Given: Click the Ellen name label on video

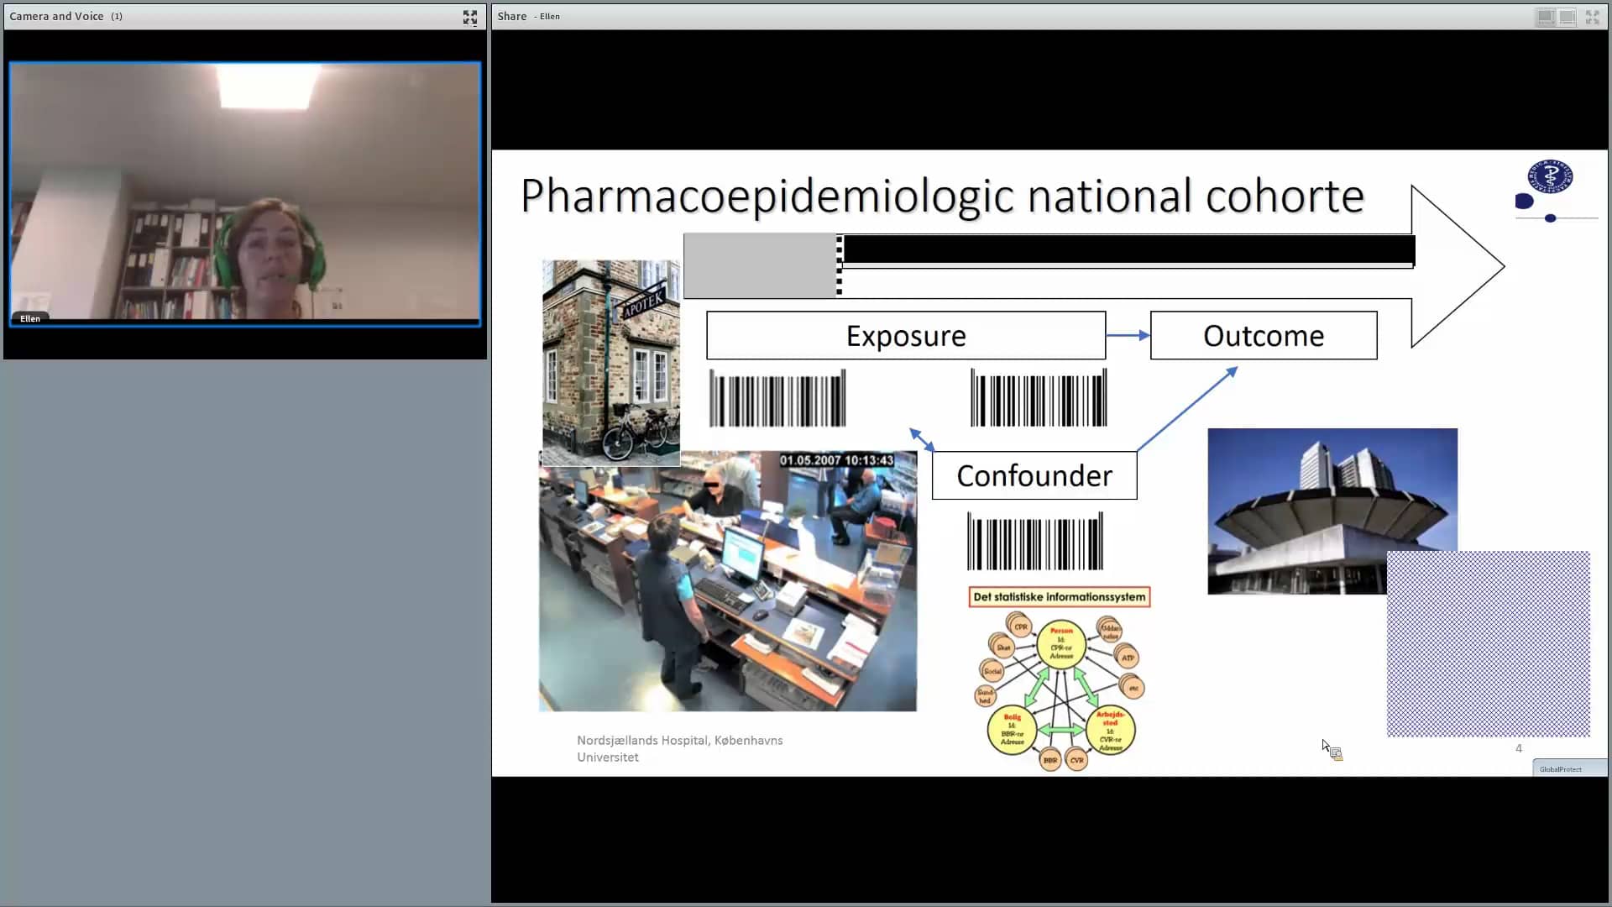Looking at the screenshot, I should [x=30, y=318].
